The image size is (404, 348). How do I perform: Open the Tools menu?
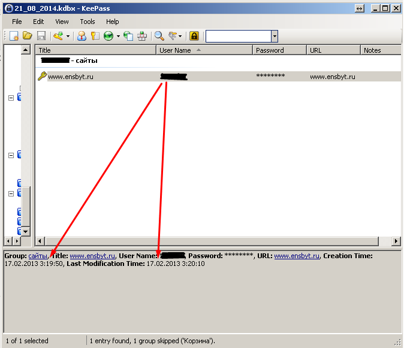[88, 22]
